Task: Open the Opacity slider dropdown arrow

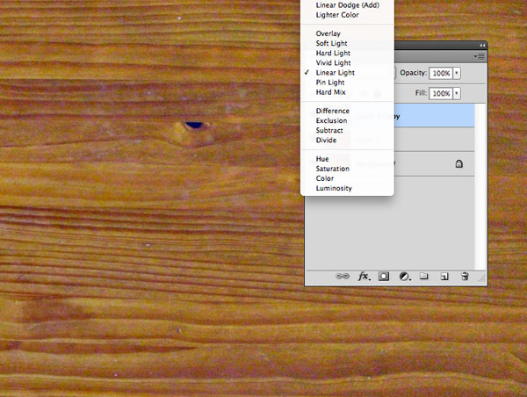Action: (457, 74)
